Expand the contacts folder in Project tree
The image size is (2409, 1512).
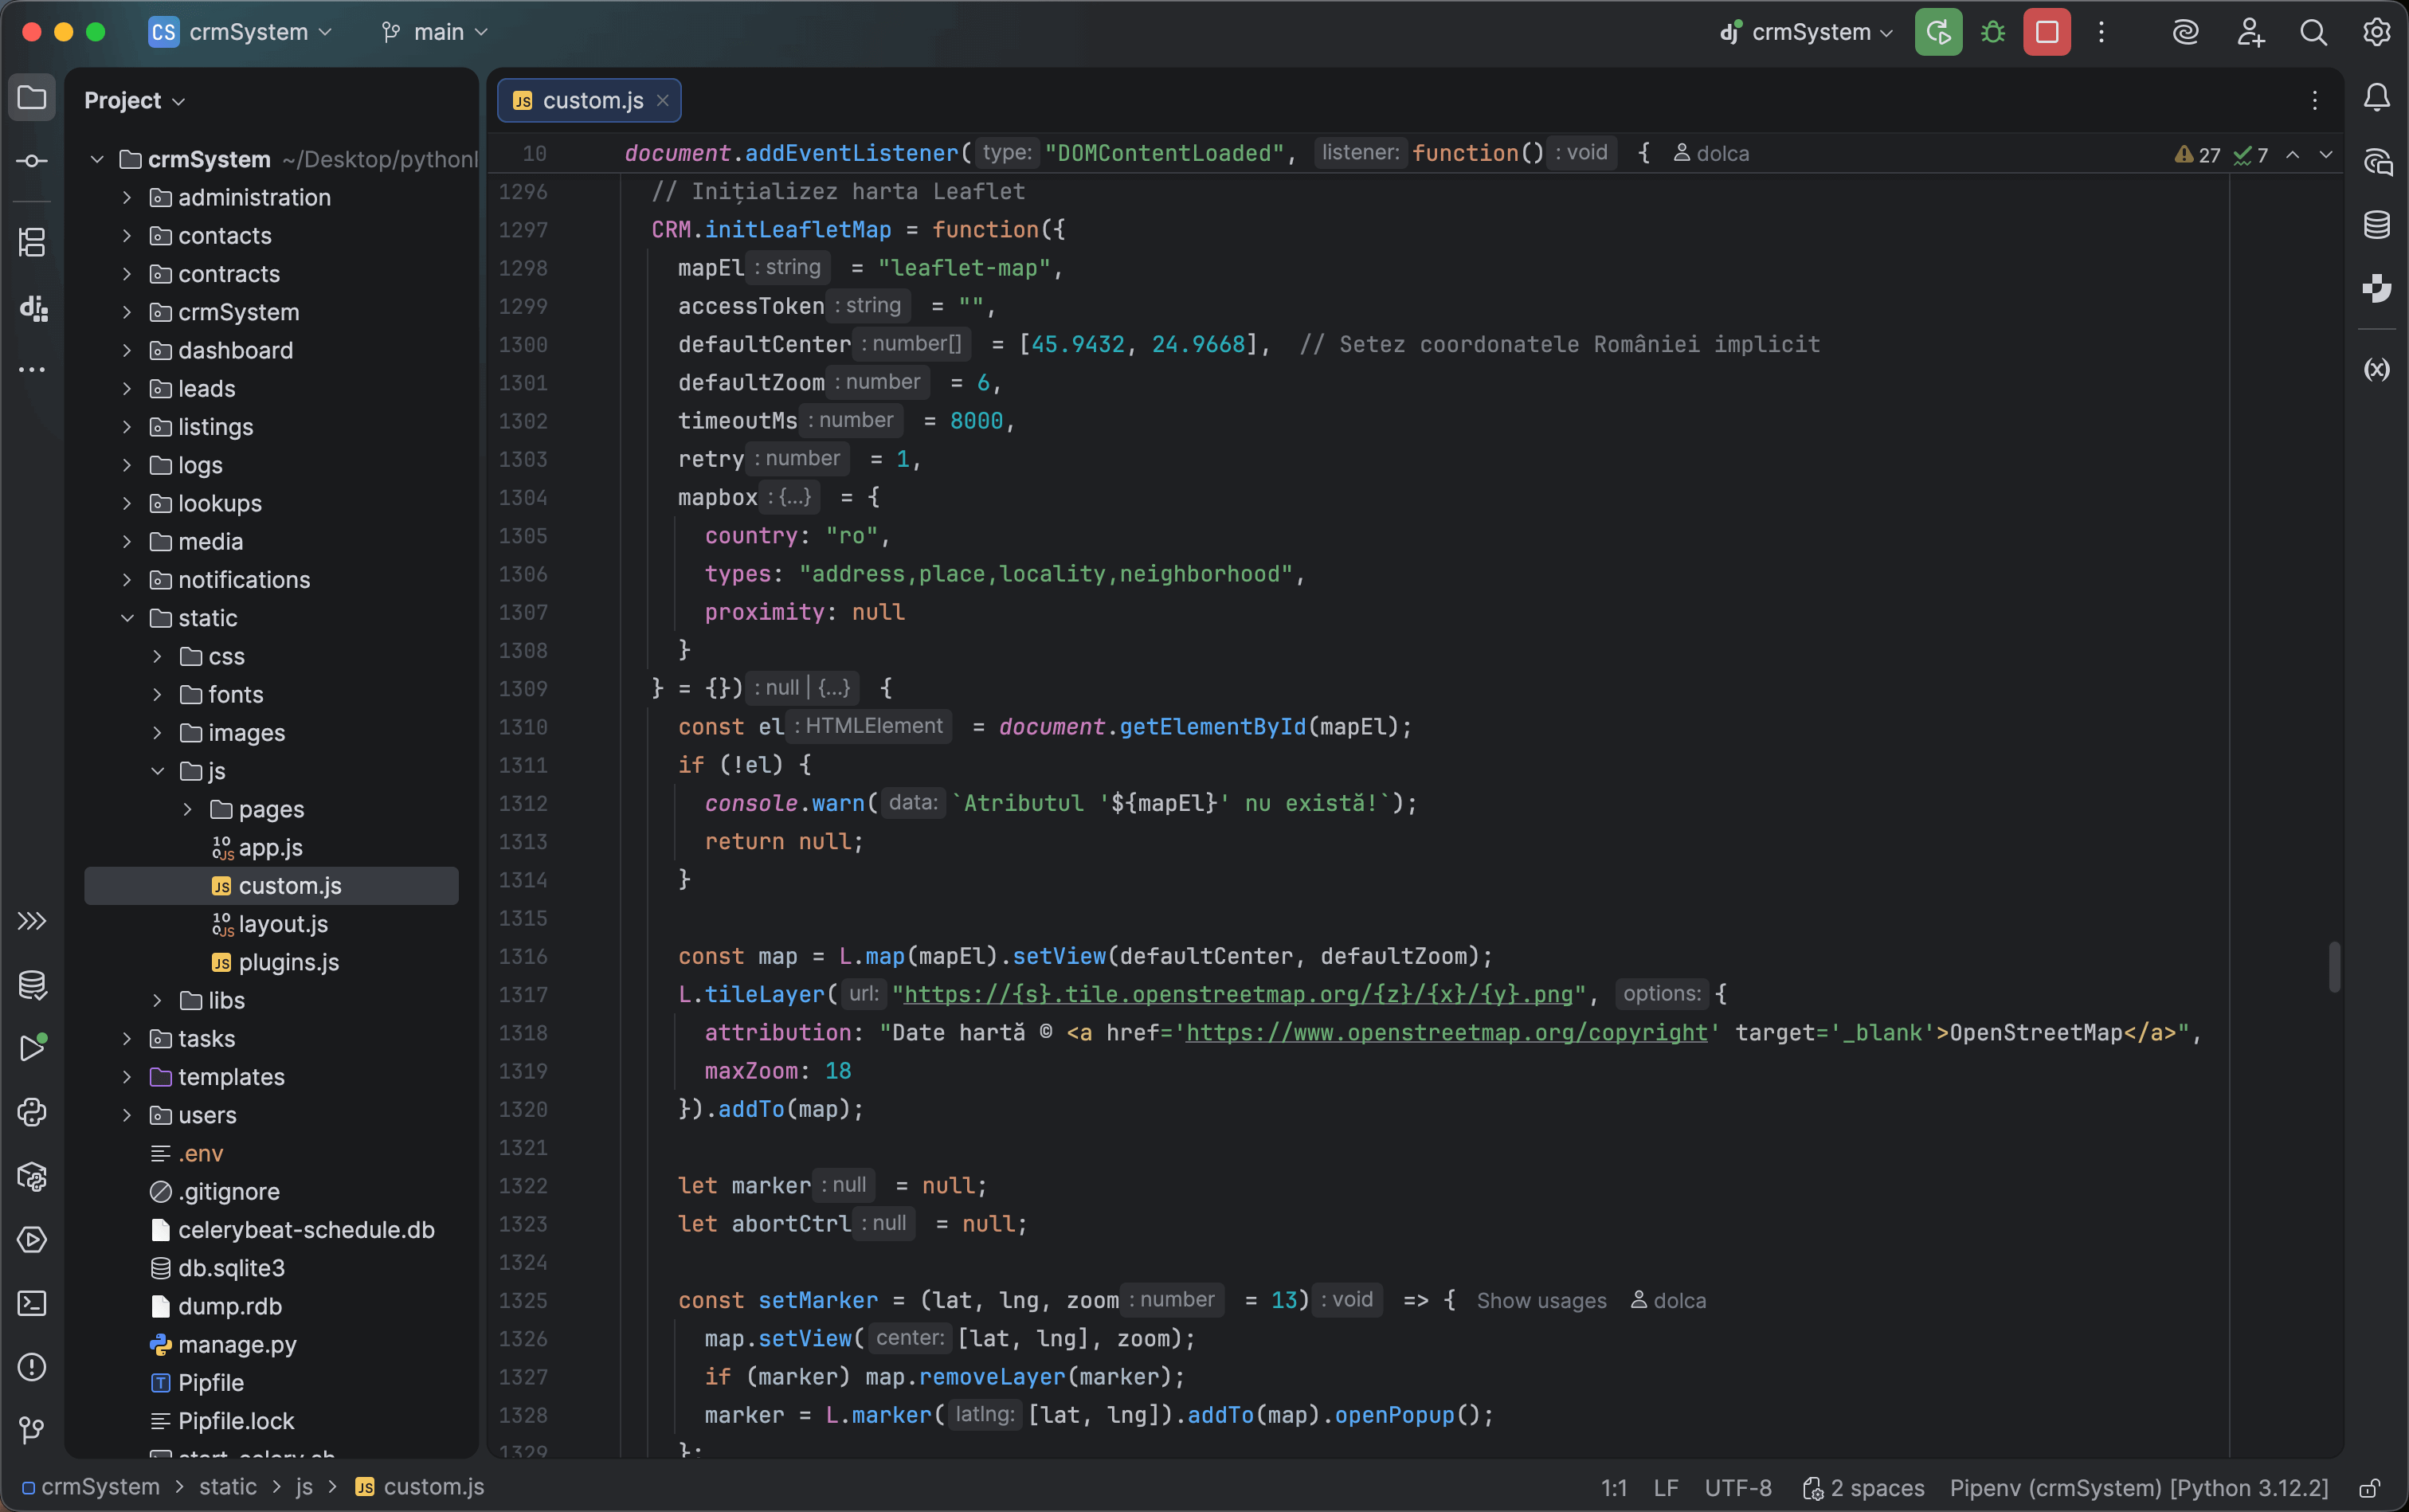(127, 236)
